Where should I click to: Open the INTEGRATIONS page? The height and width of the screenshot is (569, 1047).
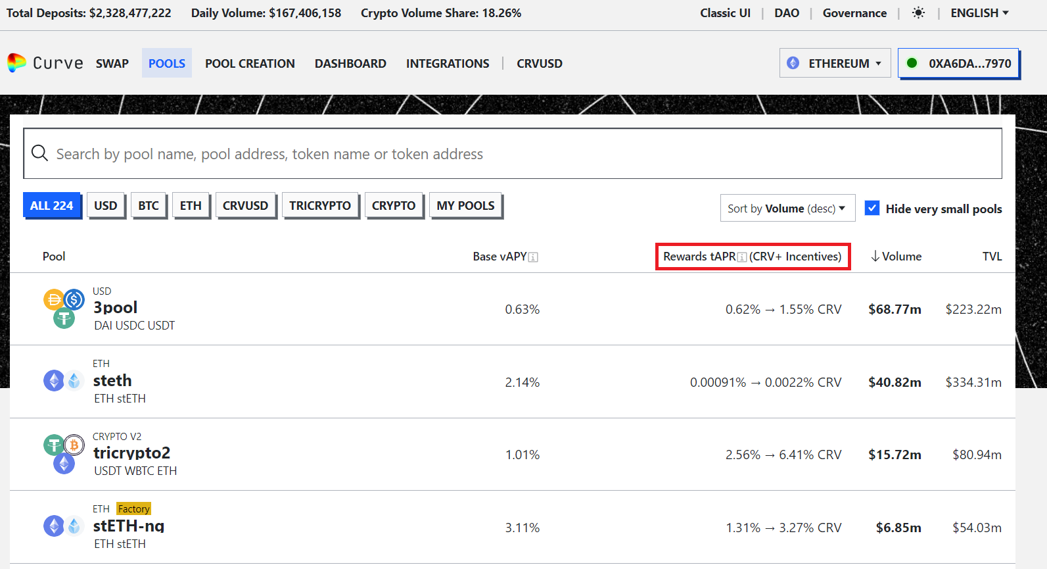[x=448, y=63]
